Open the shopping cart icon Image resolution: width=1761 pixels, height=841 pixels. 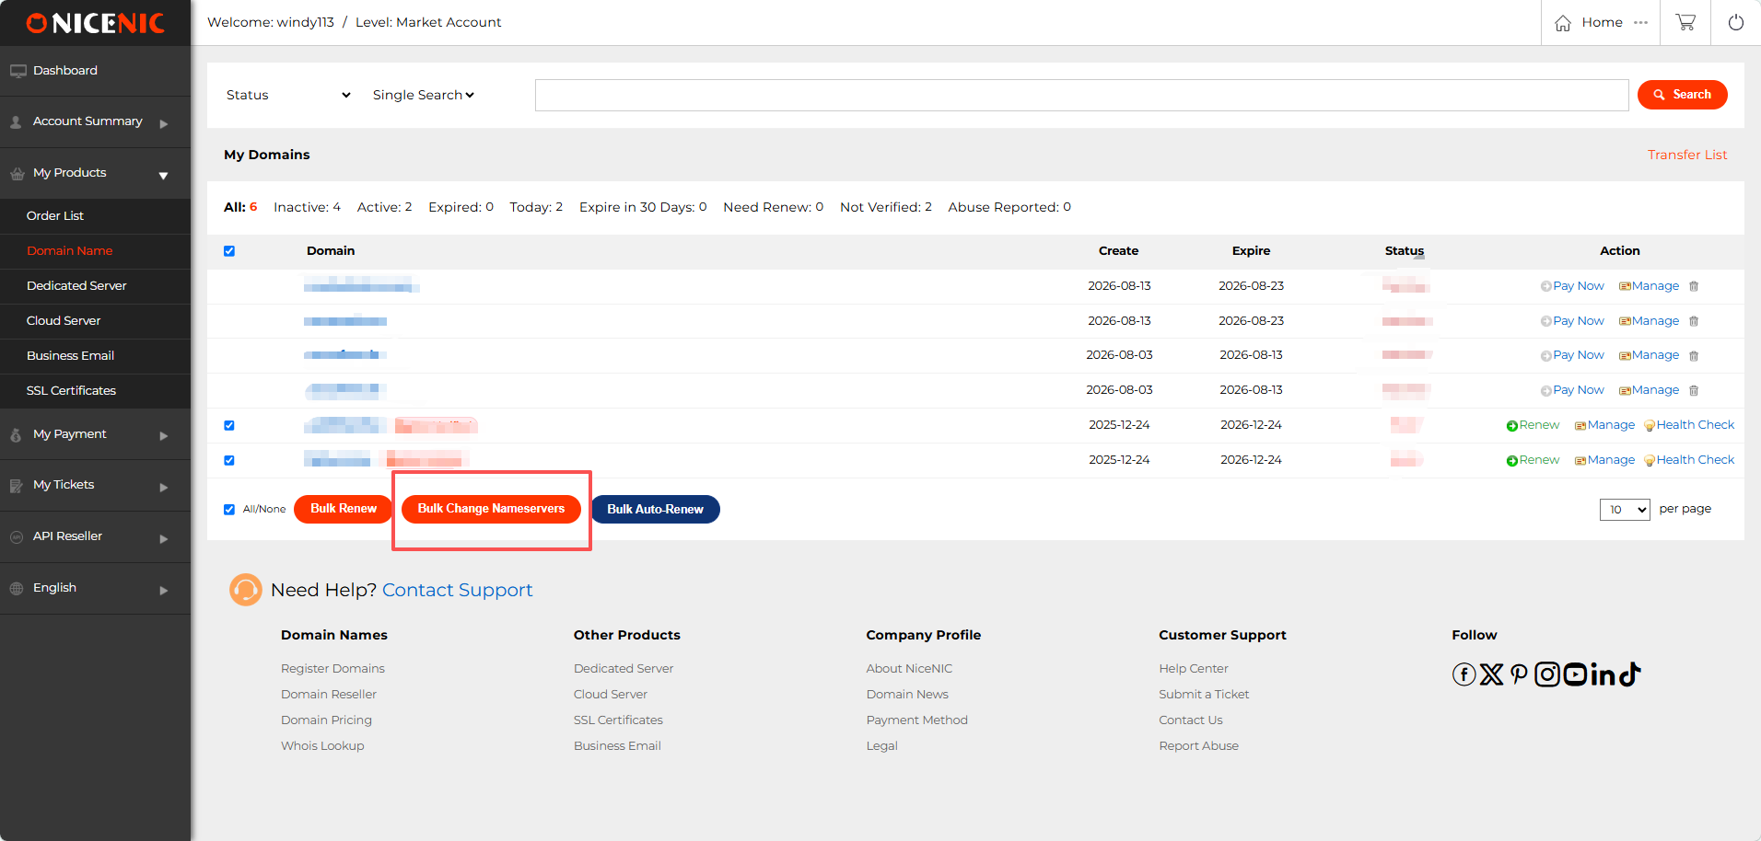coord(1685,22)
